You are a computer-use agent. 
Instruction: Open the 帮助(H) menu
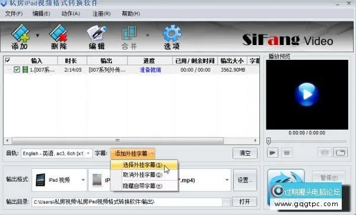(131, 14)
